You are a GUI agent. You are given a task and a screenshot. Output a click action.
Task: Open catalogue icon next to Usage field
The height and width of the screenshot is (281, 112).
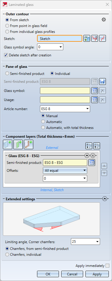tap(95, 100)
